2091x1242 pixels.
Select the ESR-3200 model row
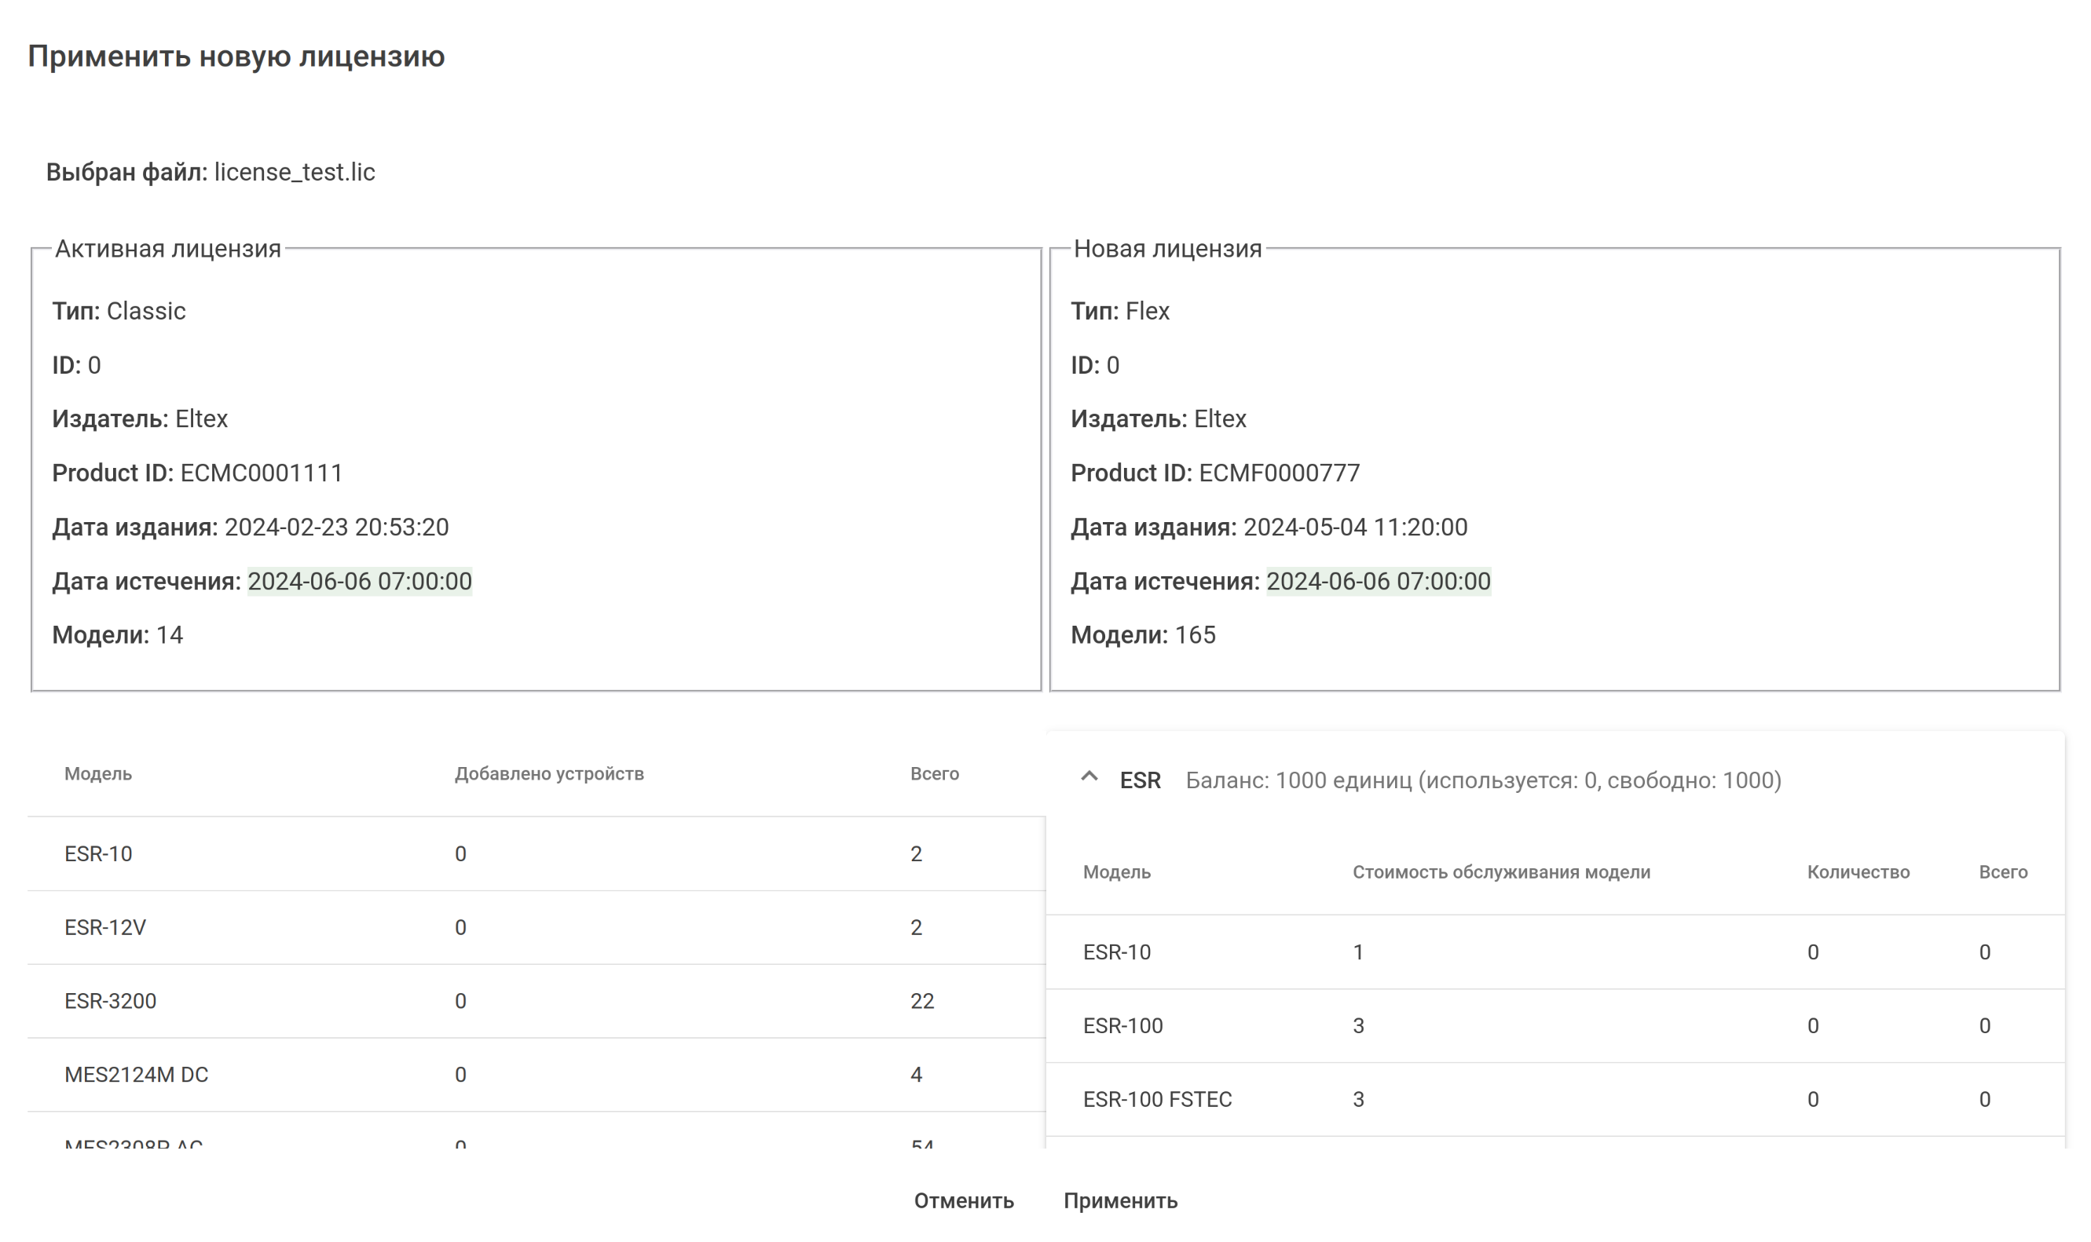[110, 1001]
